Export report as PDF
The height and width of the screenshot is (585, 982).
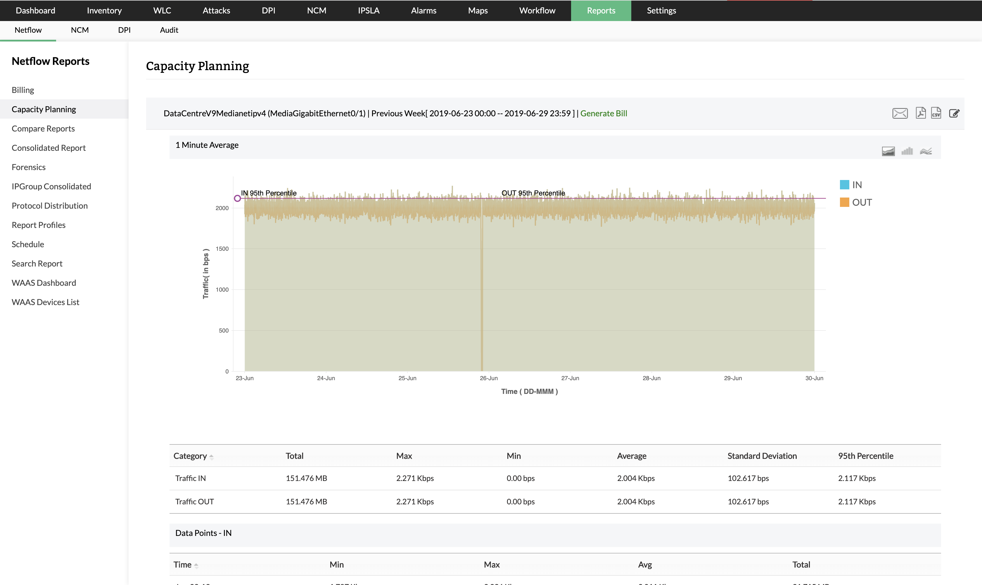(921, 113)
